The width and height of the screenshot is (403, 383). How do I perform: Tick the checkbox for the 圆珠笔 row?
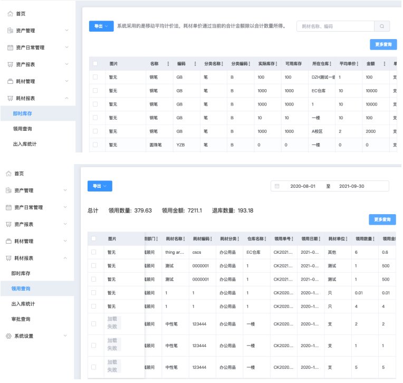pyautogui.click(x=95, y=145)
